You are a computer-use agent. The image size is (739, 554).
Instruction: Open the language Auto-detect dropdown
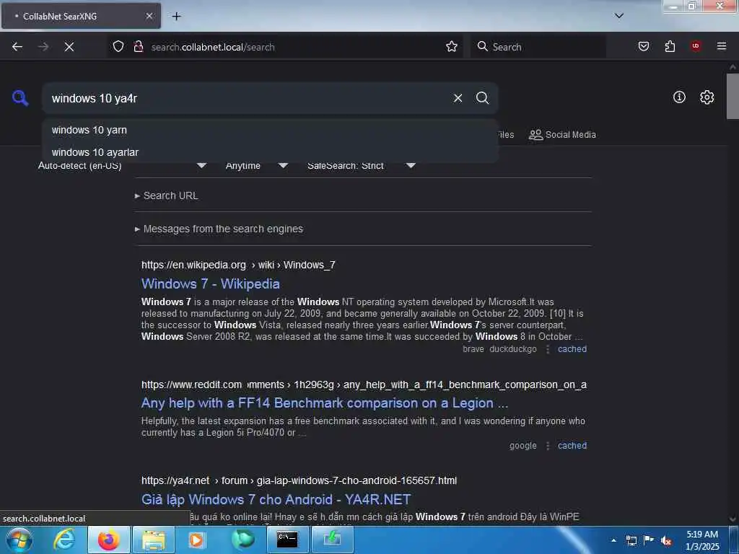coord(123,165)
